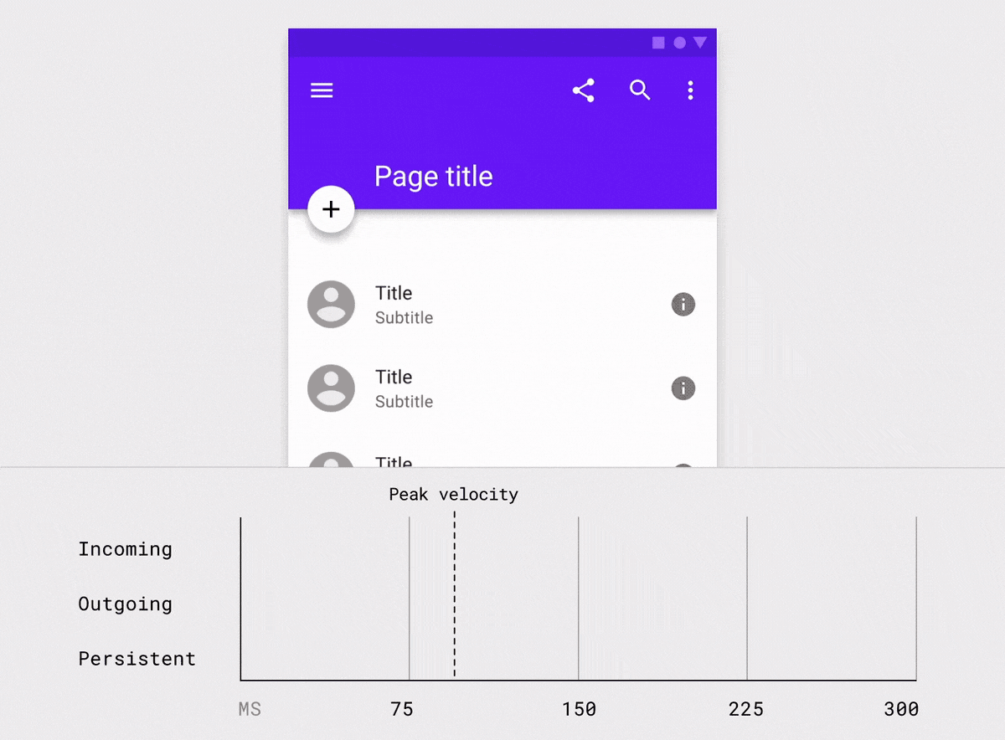Click the 300 timeline tick label
Screen dimensions: 1005x740
pos(901,709)
